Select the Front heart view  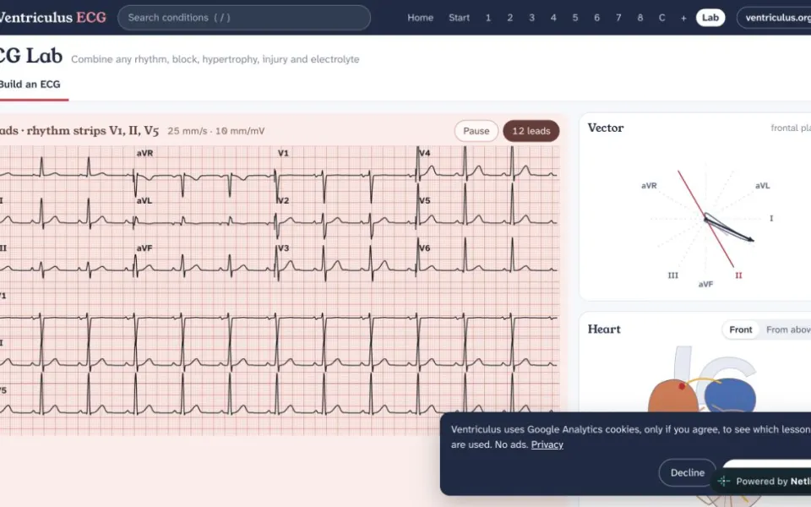tap(741, 330)
